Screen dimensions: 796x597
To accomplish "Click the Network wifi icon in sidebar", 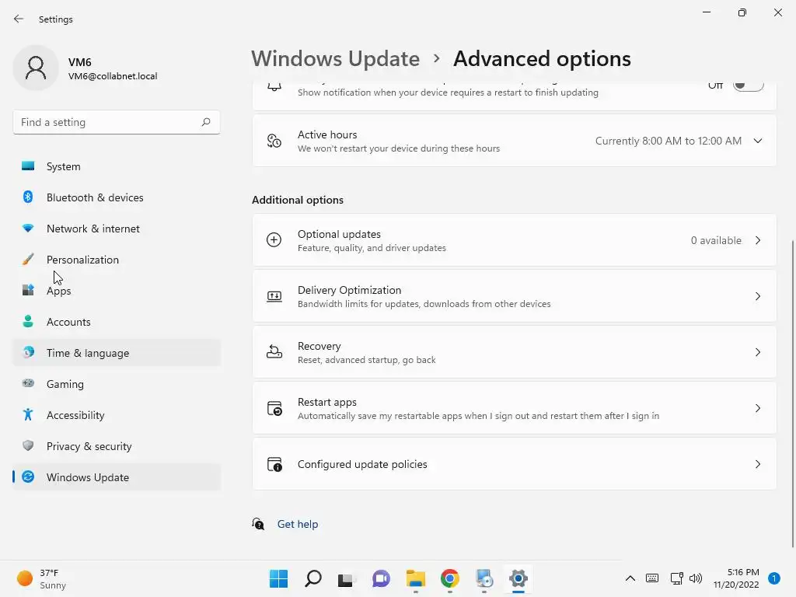I will (28, 228).
